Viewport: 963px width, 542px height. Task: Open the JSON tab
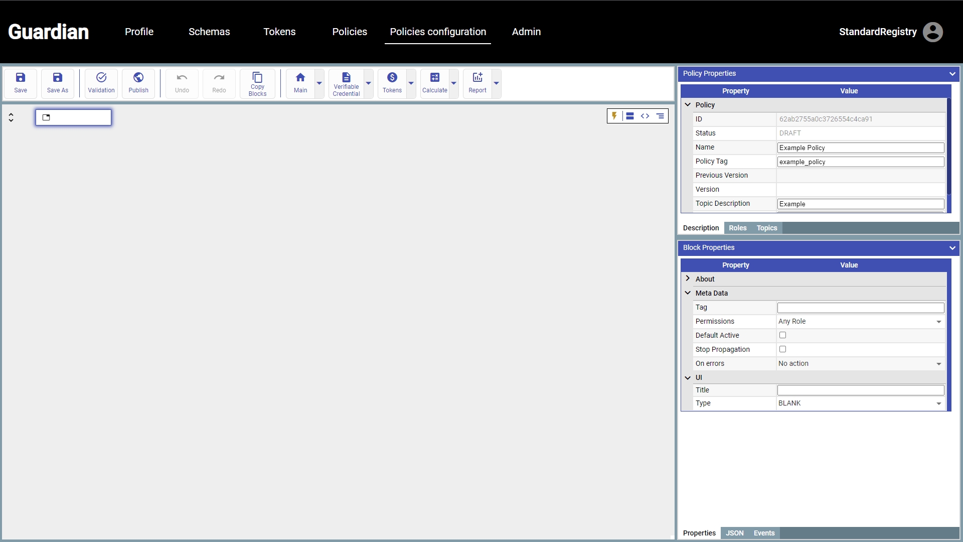click(734, 533)
